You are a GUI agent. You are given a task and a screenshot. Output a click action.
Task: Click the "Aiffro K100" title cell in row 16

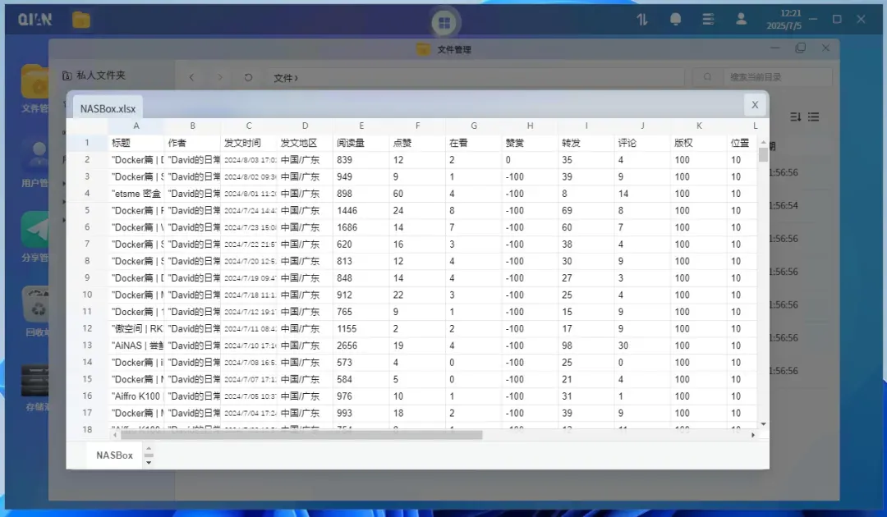tap(136, 396)
